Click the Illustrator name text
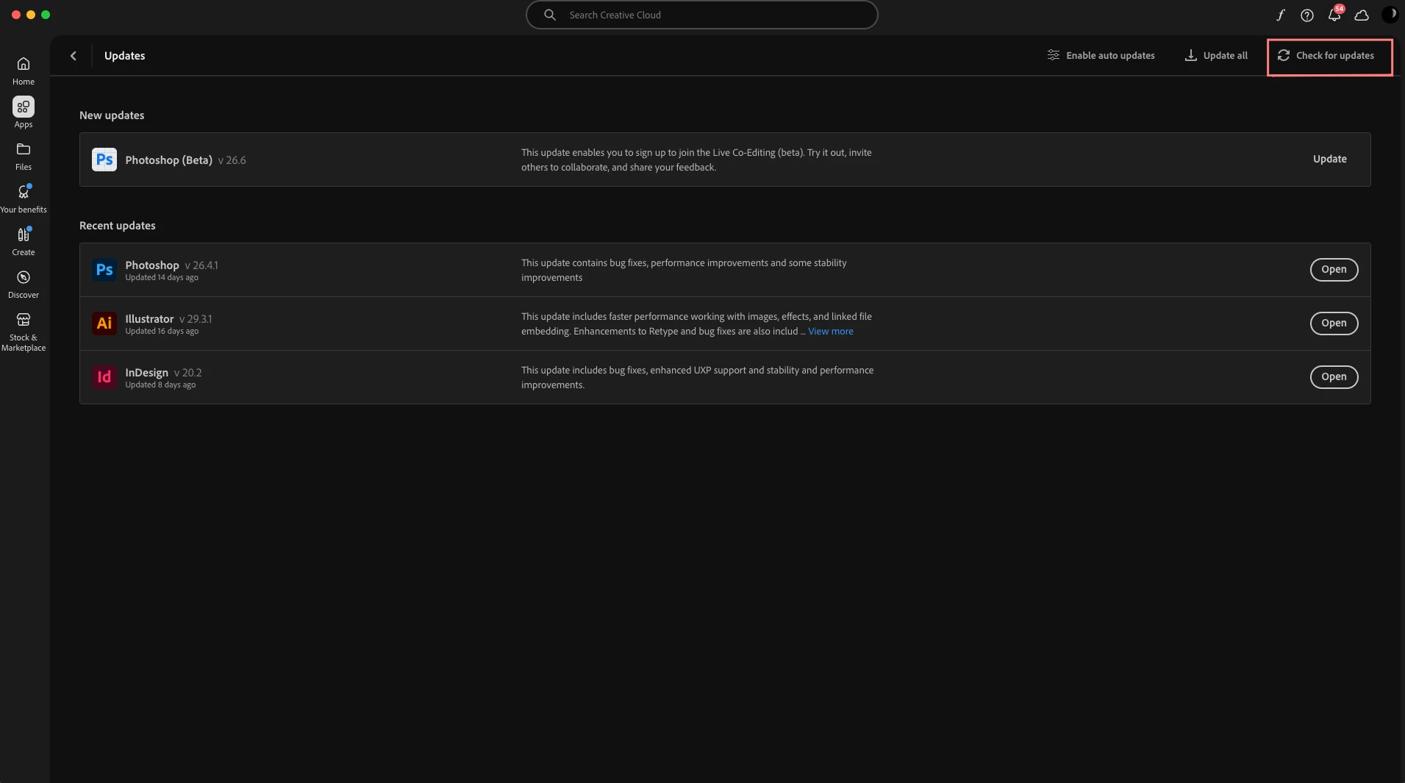 (x=149, y=319)
